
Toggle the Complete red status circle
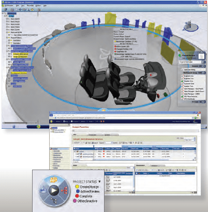[77, 196]
